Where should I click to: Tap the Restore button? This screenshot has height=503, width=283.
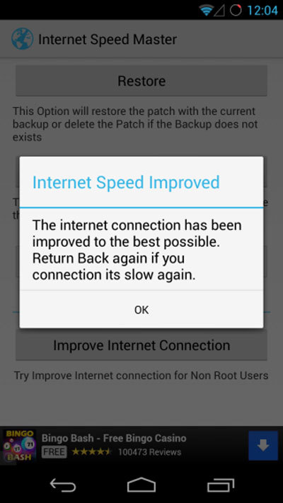click(x=141, y=81)
